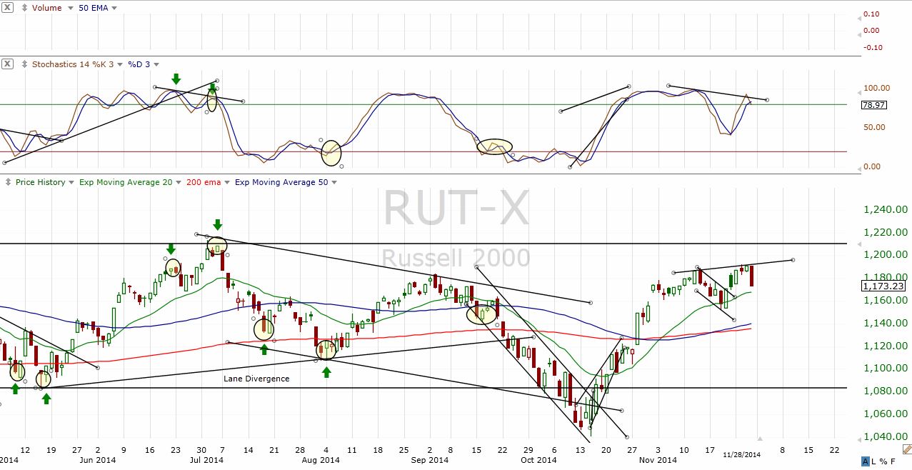Enable arithmetic scale with the A button

pos(866,461)
